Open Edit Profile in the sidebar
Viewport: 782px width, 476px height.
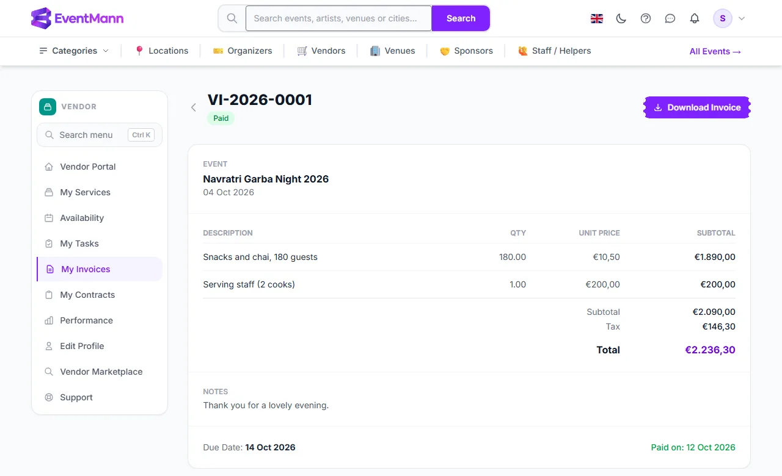pos(100,346)
